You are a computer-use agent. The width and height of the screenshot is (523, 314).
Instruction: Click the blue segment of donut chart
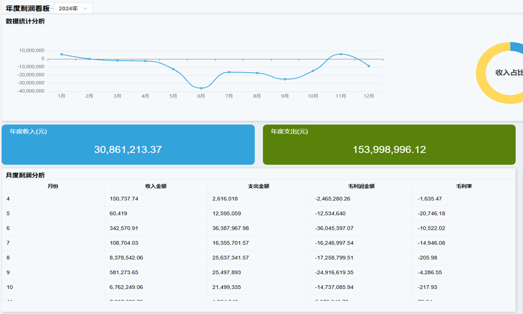point(517,47)
